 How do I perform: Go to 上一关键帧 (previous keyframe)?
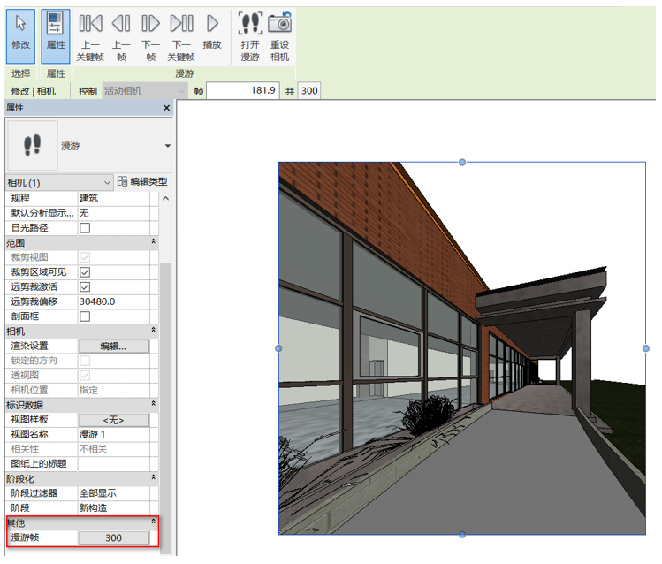(90, 32)
